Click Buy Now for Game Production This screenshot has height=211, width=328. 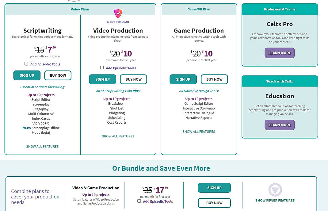tap(214, 79)
